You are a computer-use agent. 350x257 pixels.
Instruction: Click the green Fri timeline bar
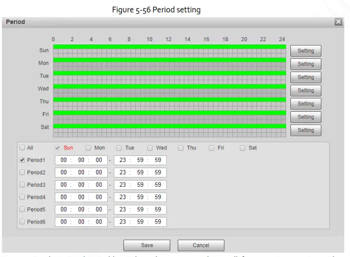point(170,113)
